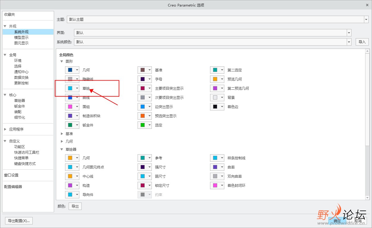Click the scrollbar down arrow in color list
The width and height of the screenshot is (372, 228).
pos(368,198)
